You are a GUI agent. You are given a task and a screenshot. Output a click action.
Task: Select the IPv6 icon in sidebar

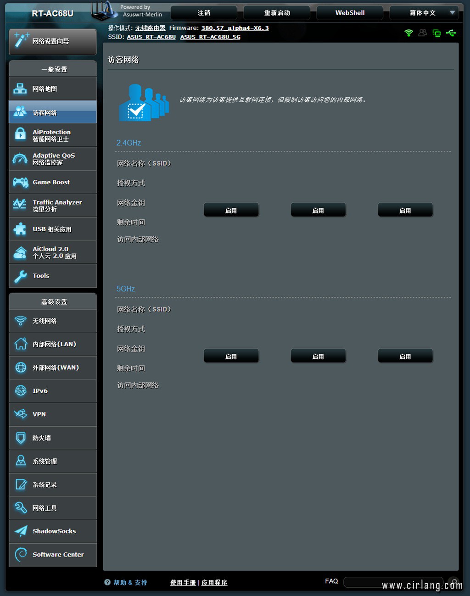21,390
